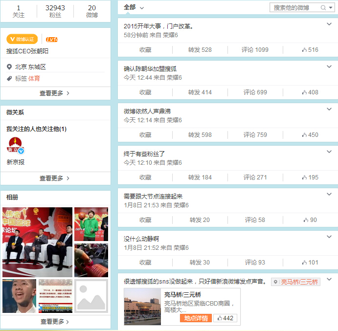Open comments 评论 759
Screen dimensions: 338x331
pyautogui.click(x=255, y=135)
